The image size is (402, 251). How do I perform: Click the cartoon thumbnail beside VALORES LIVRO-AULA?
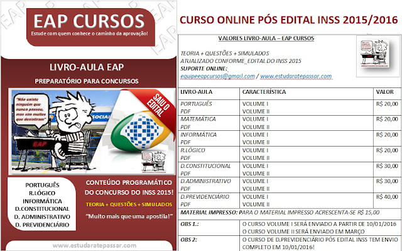(x=374, y=53)
